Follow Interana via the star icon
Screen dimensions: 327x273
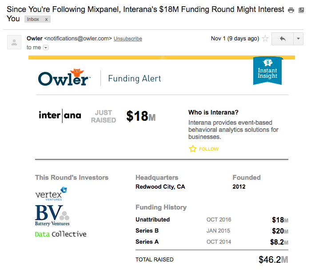(193, 149)
